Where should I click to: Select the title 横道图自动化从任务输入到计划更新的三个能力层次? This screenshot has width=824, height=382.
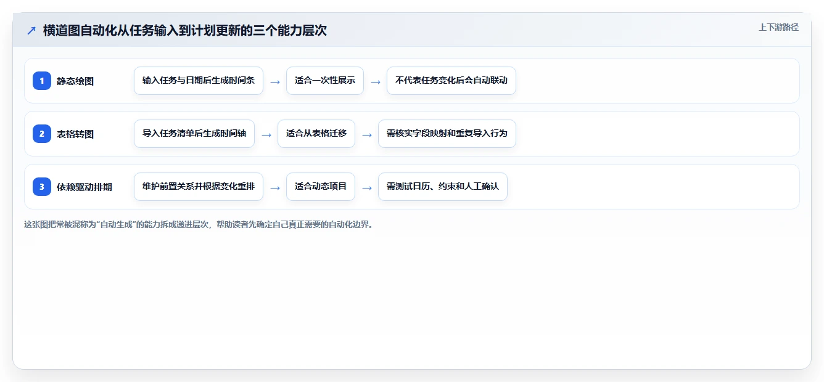(x=185, y=30)
